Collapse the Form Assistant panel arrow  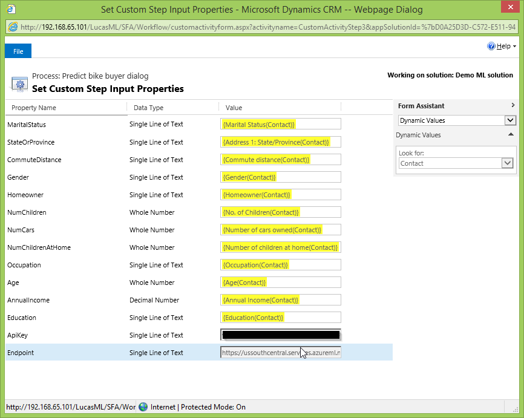tap(513, 105)
